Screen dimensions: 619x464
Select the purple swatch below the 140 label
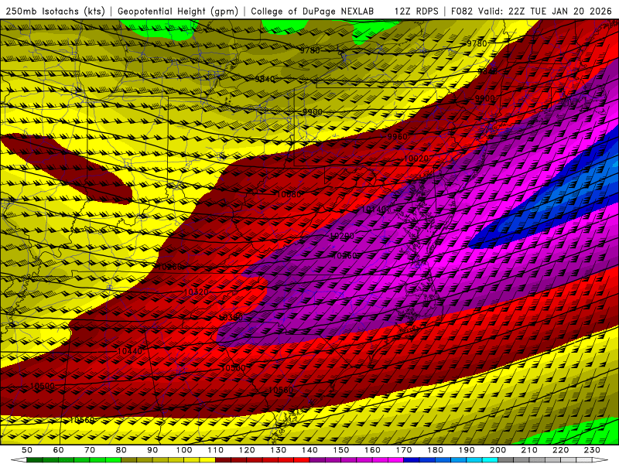(318, 460)
